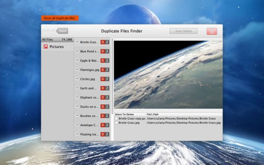Click the 0/2 badge for Antelope C...

point(105,125)
